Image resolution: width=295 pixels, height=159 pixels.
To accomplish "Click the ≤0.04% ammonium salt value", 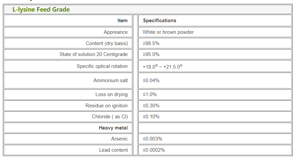I will (151, 80).
